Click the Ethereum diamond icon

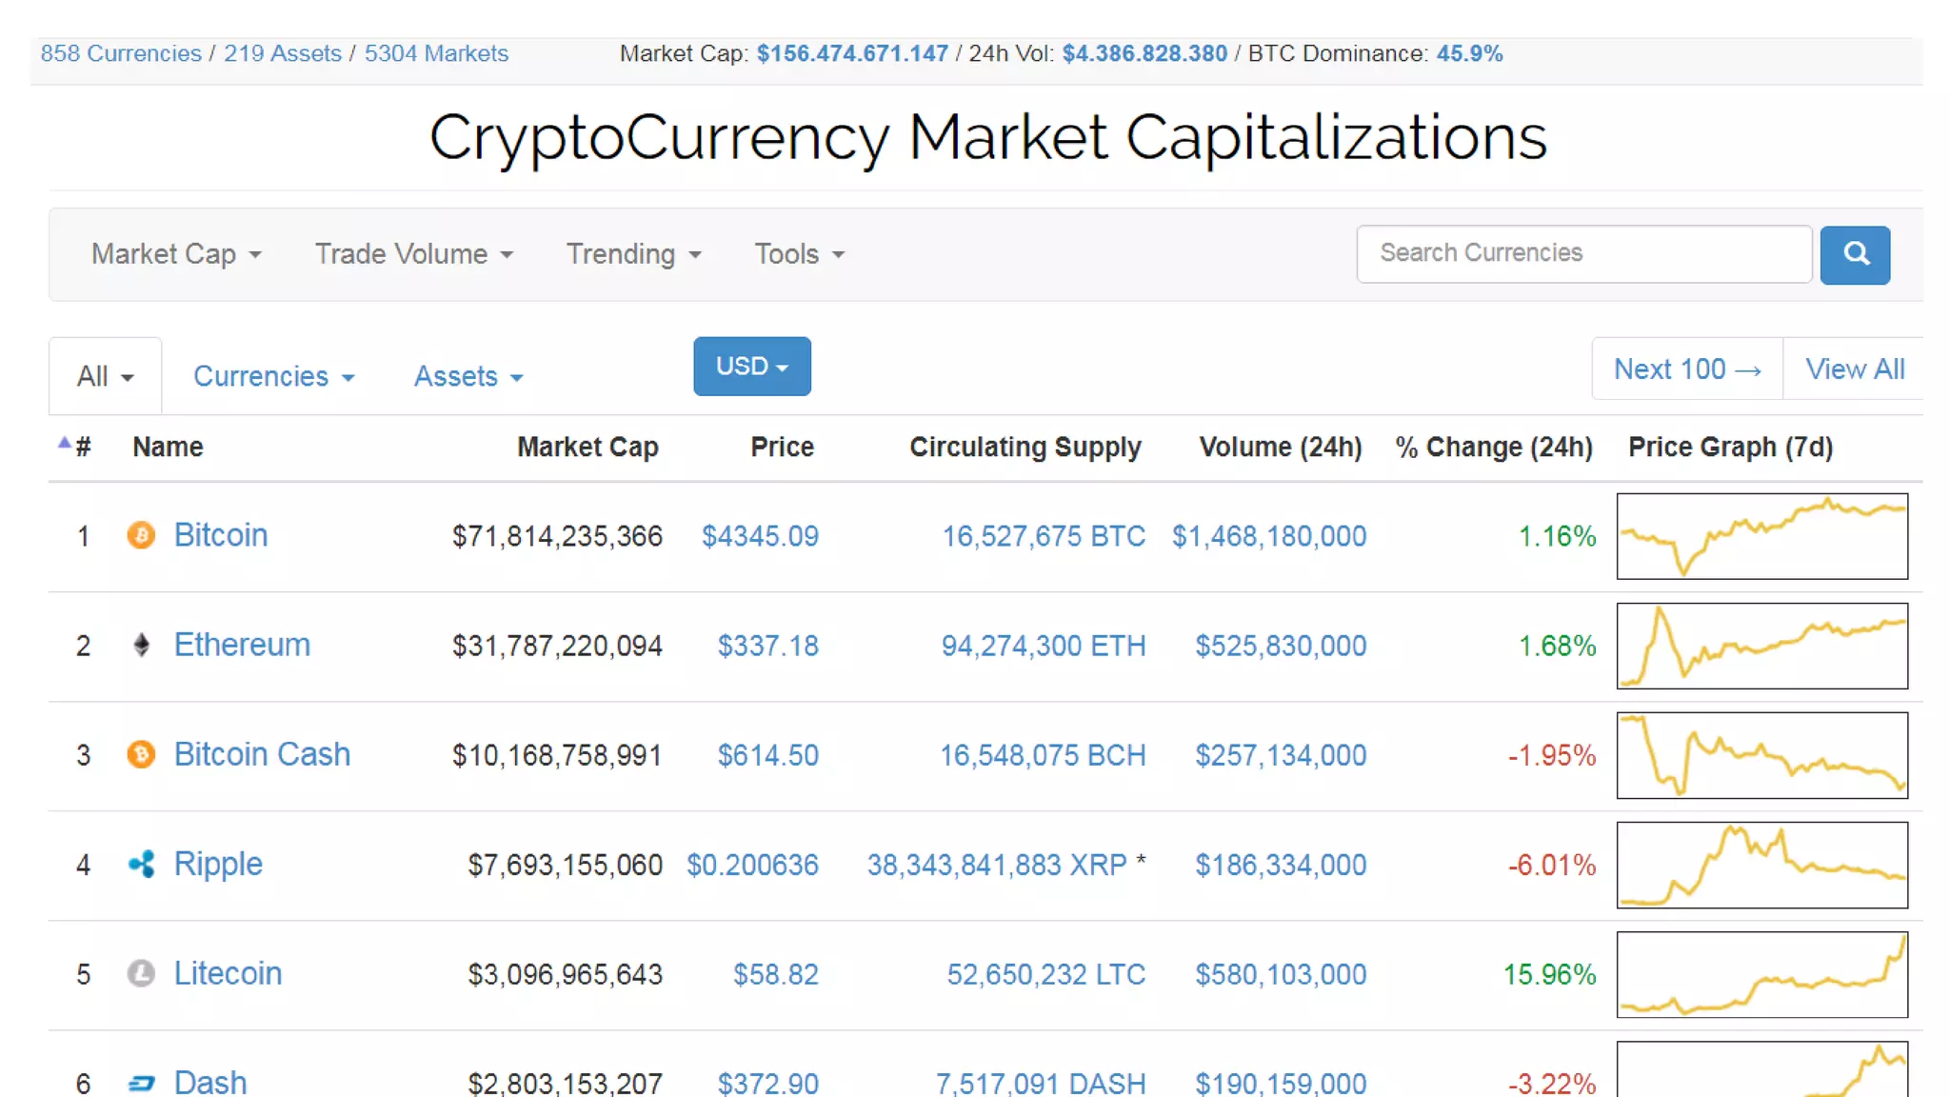141,646
